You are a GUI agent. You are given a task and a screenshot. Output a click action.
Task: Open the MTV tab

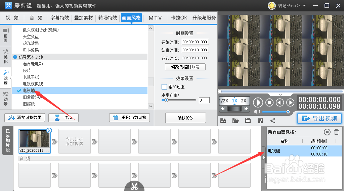tap(155, 18)
